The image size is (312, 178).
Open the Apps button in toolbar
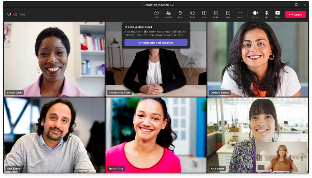tap(228, 14)
